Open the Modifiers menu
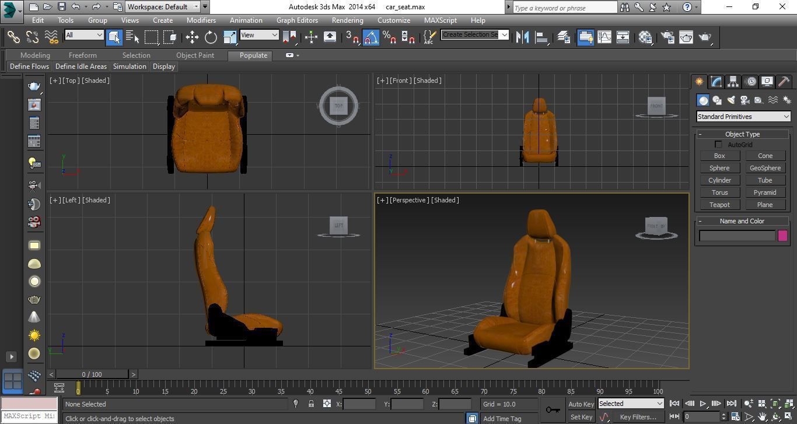The width and height of the screenshot is (797, 424). 201,20
